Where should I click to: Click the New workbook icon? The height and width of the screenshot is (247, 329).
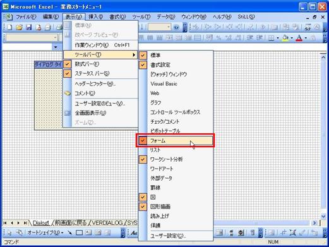pyautogui.click(x=9, y=27)
